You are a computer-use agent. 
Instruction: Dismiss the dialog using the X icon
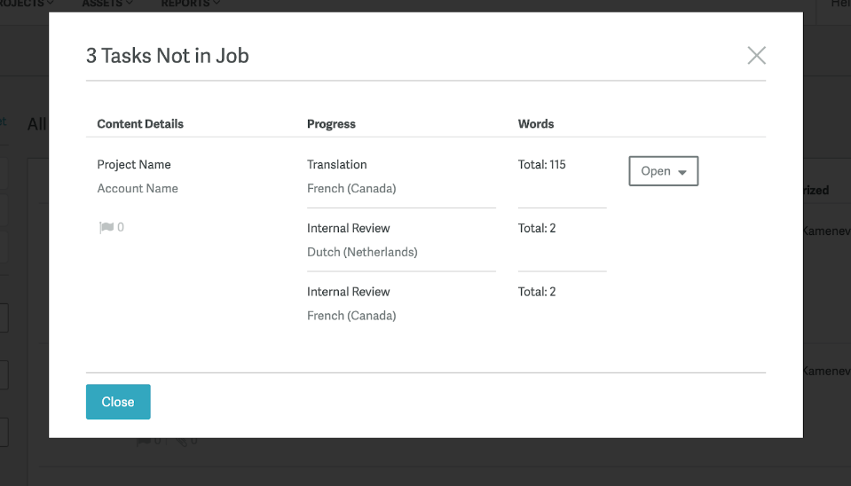click(x=756, y=55)
